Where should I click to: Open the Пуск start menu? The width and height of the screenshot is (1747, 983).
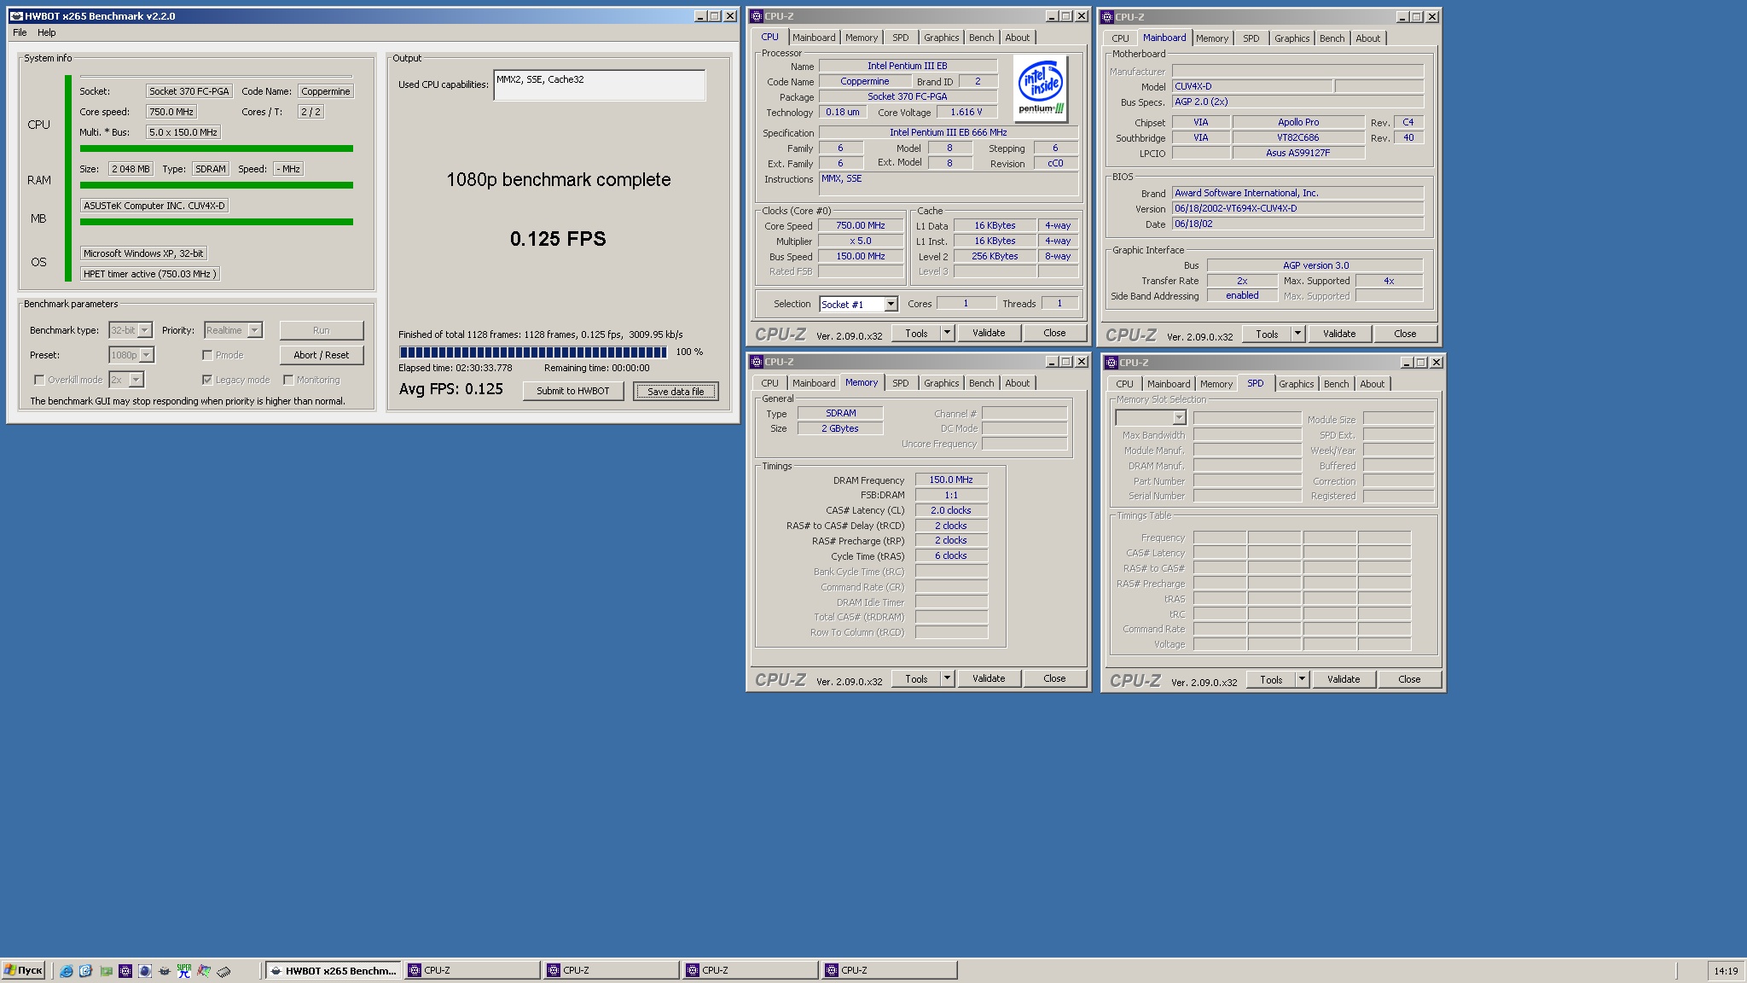(x=24, y=970)
